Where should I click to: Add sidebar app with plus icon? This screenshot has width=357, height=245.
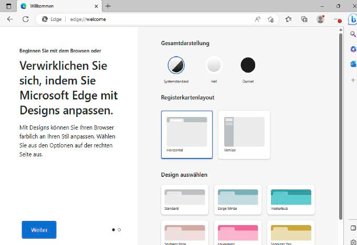tap(353, 80)
